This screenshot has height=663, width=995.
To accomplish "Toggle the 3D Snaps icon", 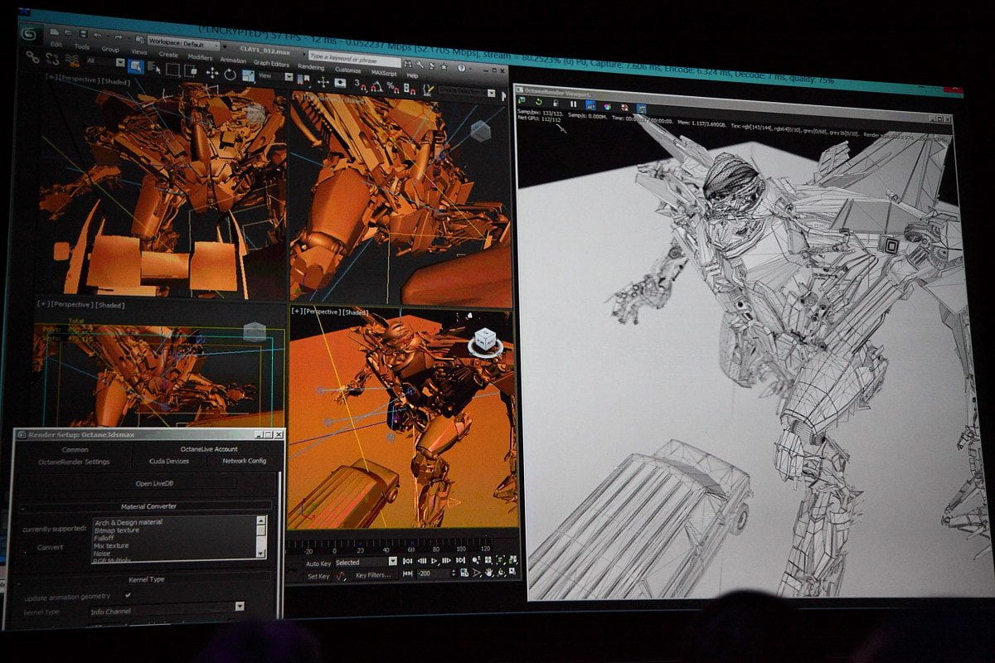I will [362, 85].
